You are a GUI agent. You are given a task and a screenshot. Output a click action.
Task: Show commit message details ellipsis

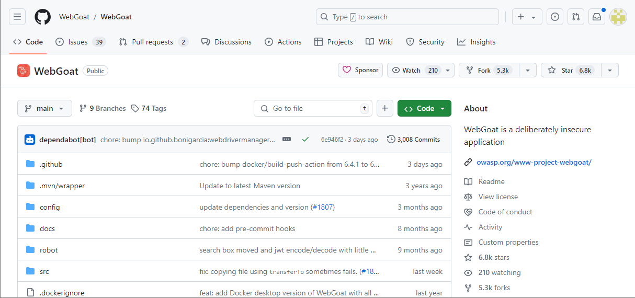click(x=287, y=140)
